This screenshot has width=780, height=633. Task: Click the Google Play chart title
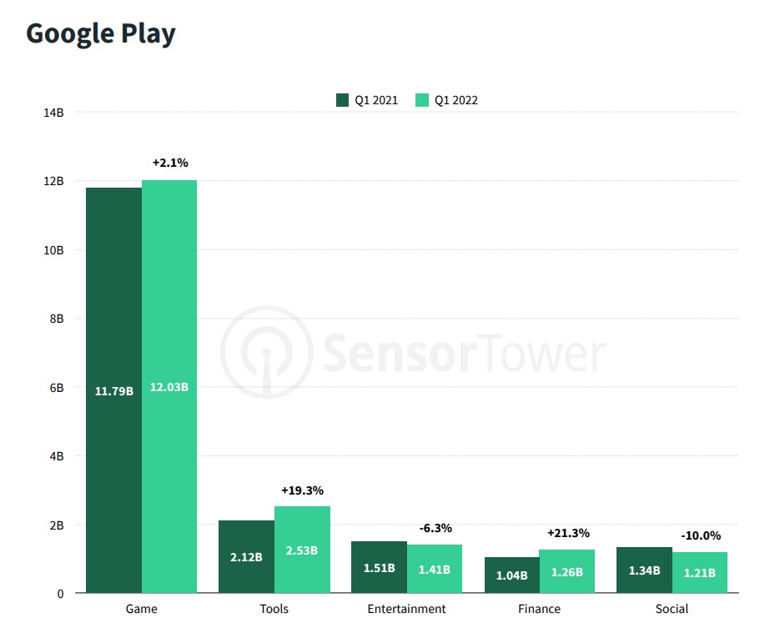101,33
